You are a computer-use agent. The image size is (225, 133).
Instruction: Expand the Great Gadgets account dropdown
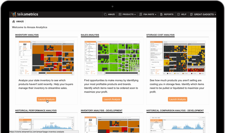(215, 15)
